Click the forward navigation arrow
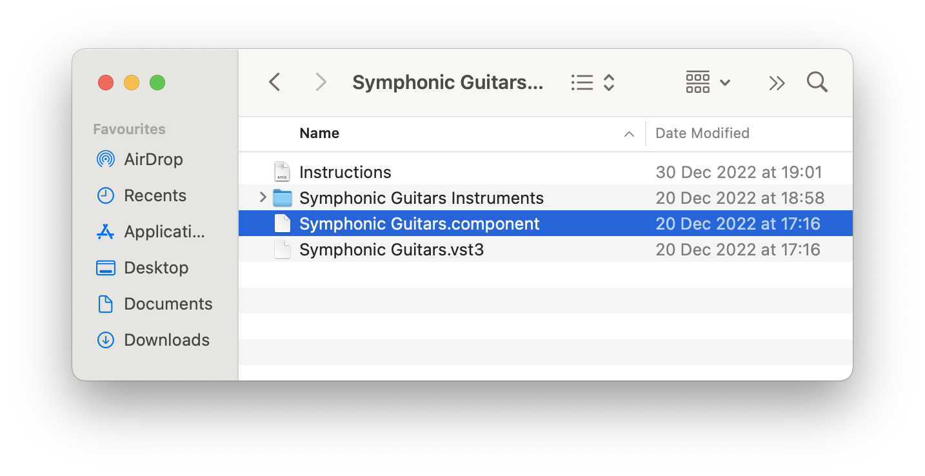This screenshot has width=925, height=476. coord(321,83)
